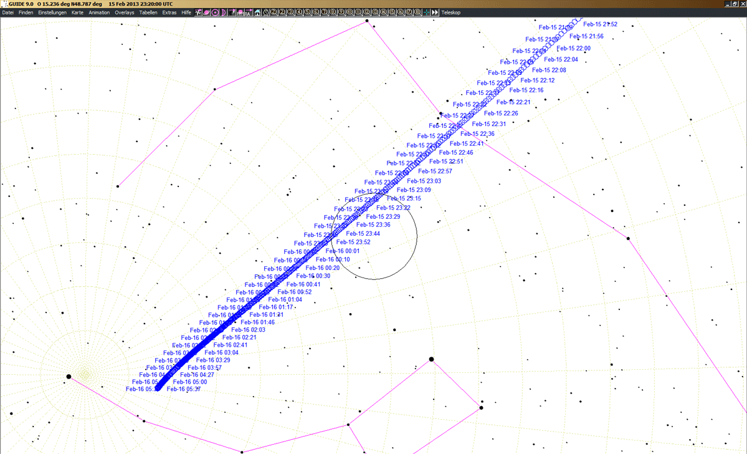Click the Feb-15 23:52 ephemeris label
Viewport: 747px width, 454px height.
(x=353, y=242)
